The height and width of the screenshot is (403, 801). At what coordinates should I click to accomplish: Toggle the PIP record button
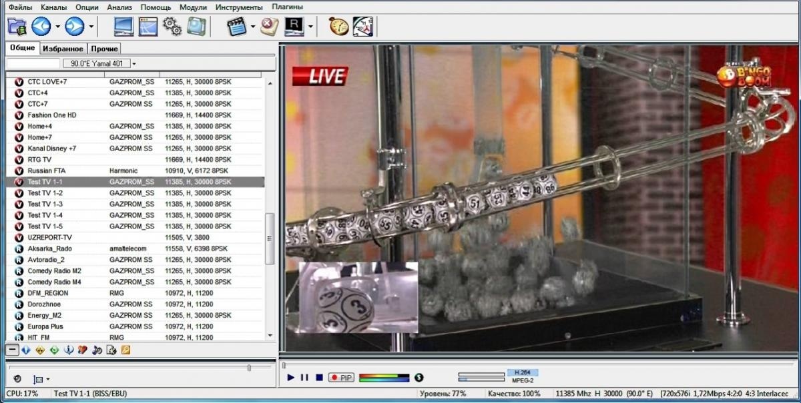coord(341,378)
